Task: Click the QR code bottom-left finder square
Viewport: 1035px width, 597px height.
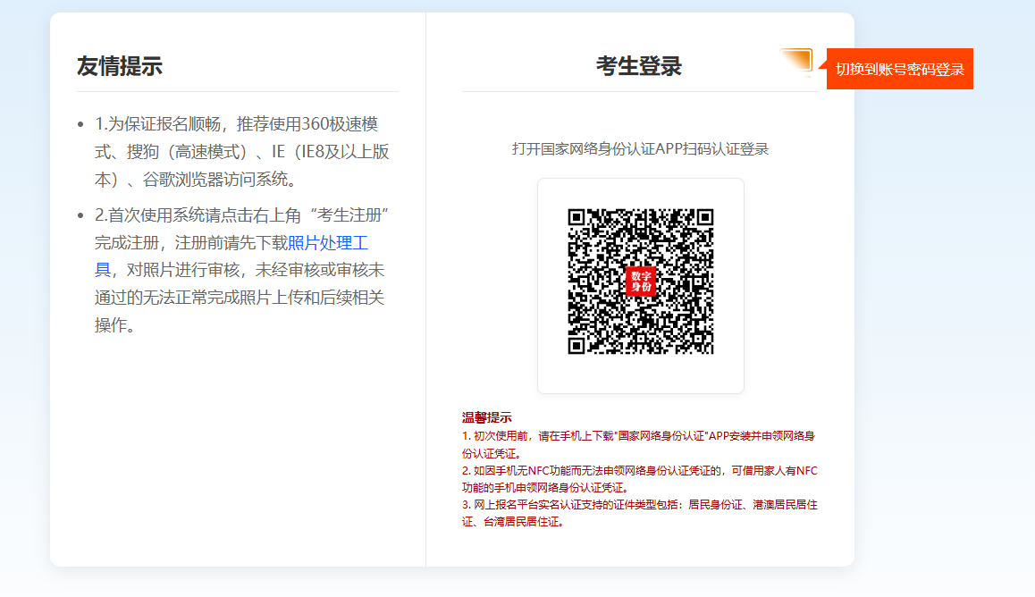Action: [x=577, y=345]
